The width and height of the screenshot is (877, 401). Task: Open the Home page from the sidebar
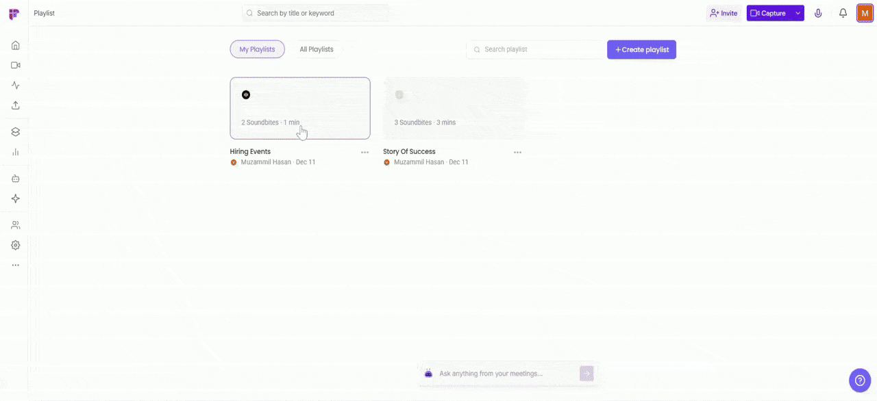click(x=15, y=45)
